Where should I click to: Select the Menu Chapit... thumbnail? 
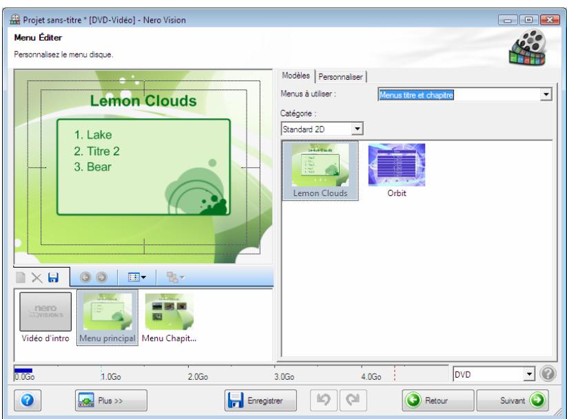click(x=169, y=317)
